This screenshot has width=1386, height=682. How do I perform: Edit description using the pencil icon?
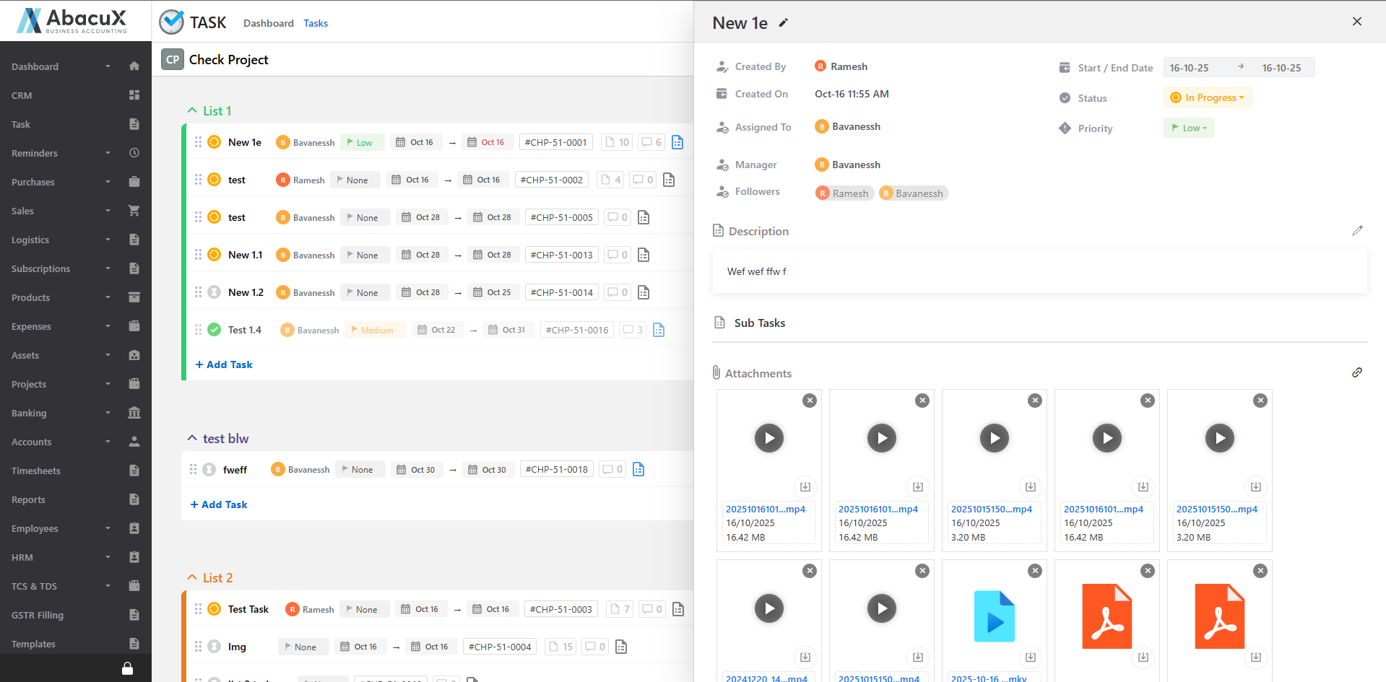click(x=1357, y=231)
